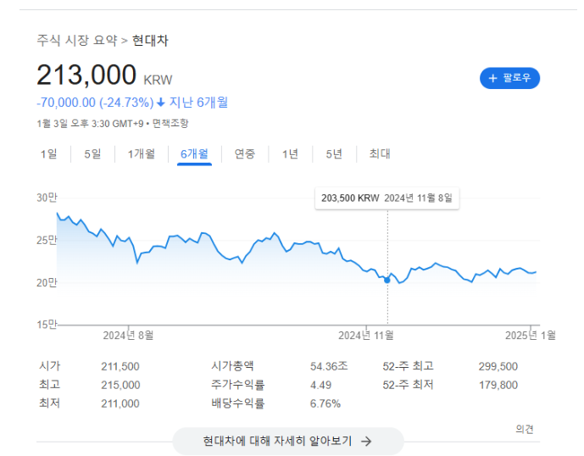Click the 52-주 최저 value 179,800

(x=498, y=385)
